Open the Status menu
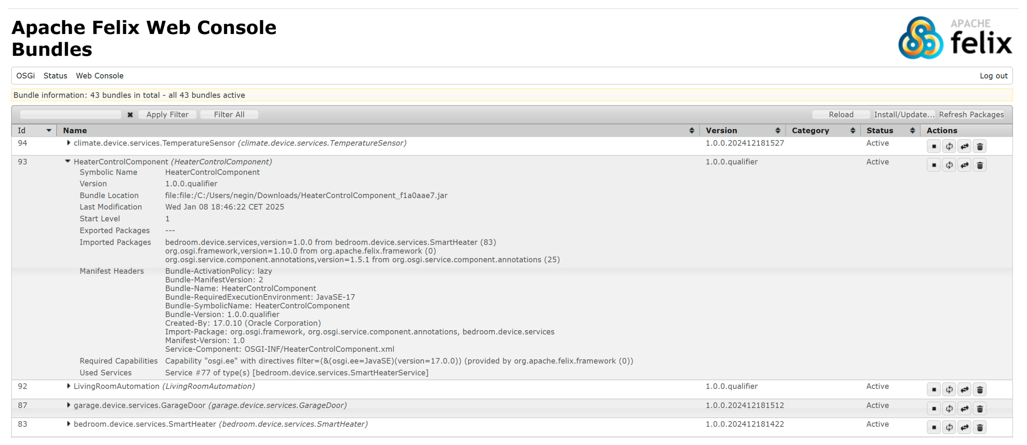 click(55, 76)
